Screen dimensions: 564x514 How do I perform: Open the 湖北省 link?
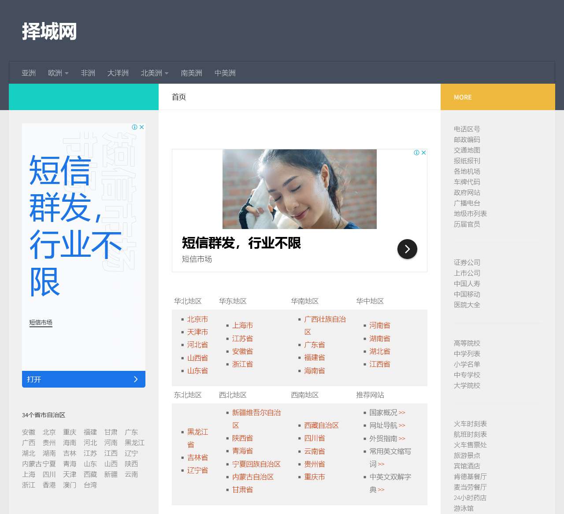pos(380,351)
